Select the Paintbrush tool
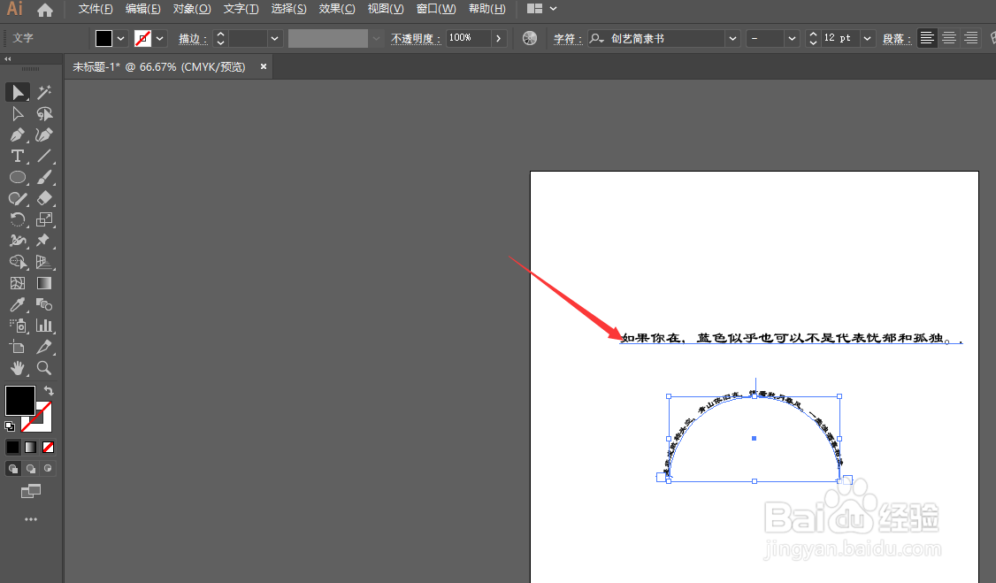996x583 pixels. coord(44,177)
